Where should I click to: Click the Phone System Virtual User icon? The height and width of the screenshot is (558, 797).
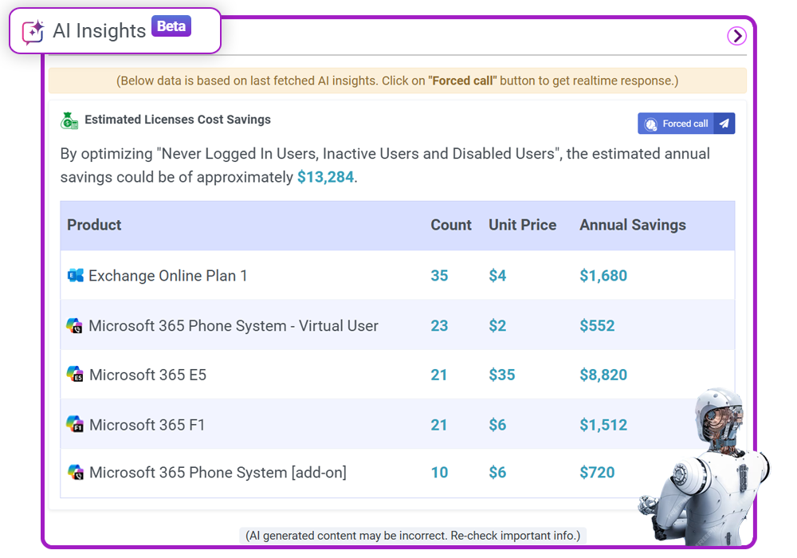coord(75,325)
